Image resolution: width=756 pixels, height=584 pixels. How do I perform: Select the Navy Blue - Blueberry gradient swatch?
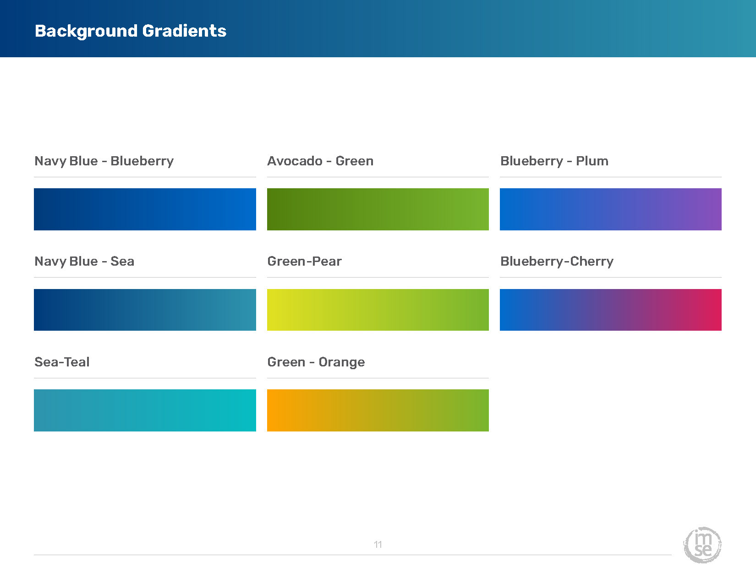[x=145, y=209]
